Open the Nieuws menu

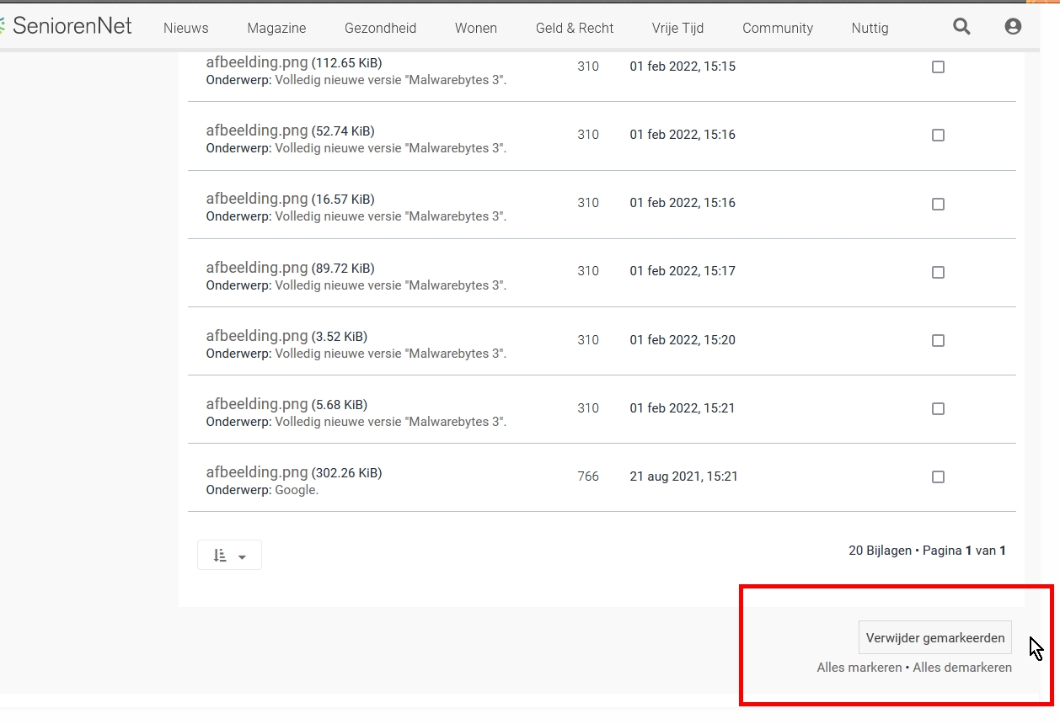185,29
